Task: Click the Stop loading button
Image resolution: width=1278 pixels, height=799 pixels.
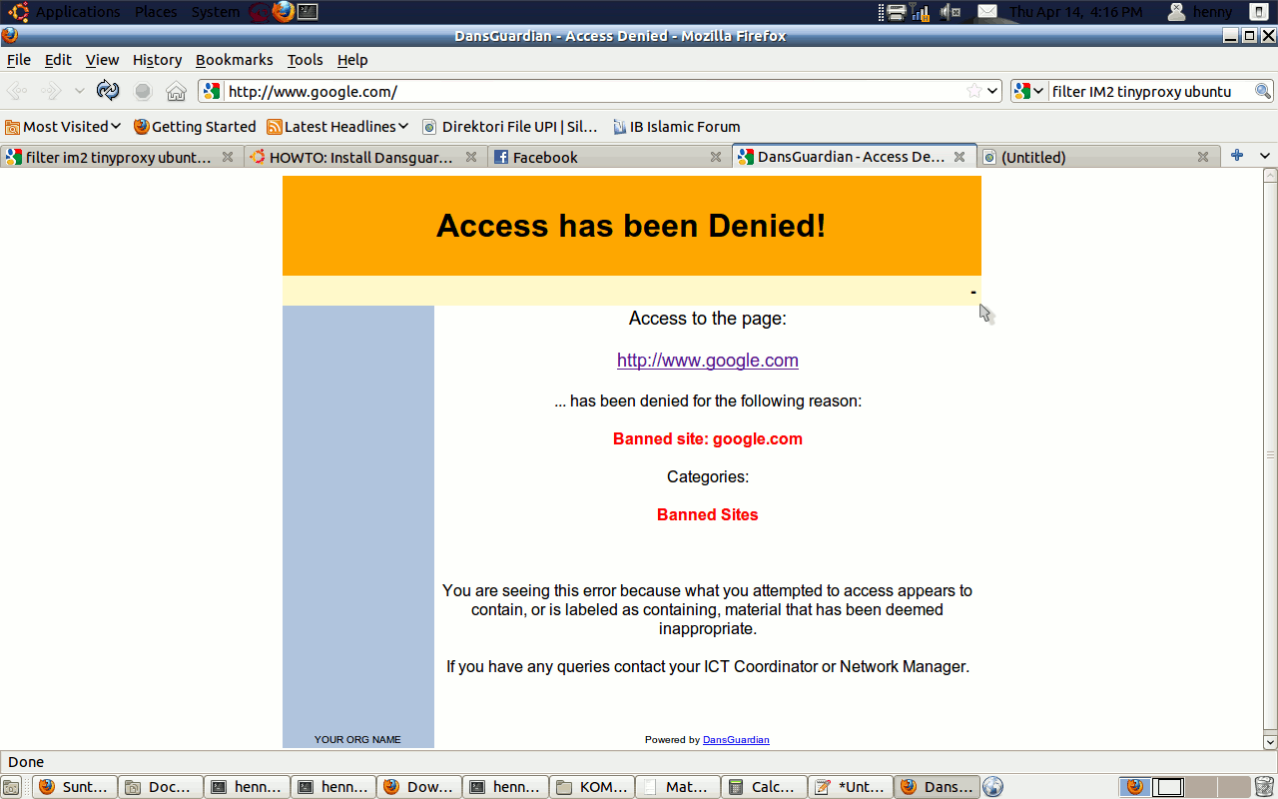Action: 143,91
